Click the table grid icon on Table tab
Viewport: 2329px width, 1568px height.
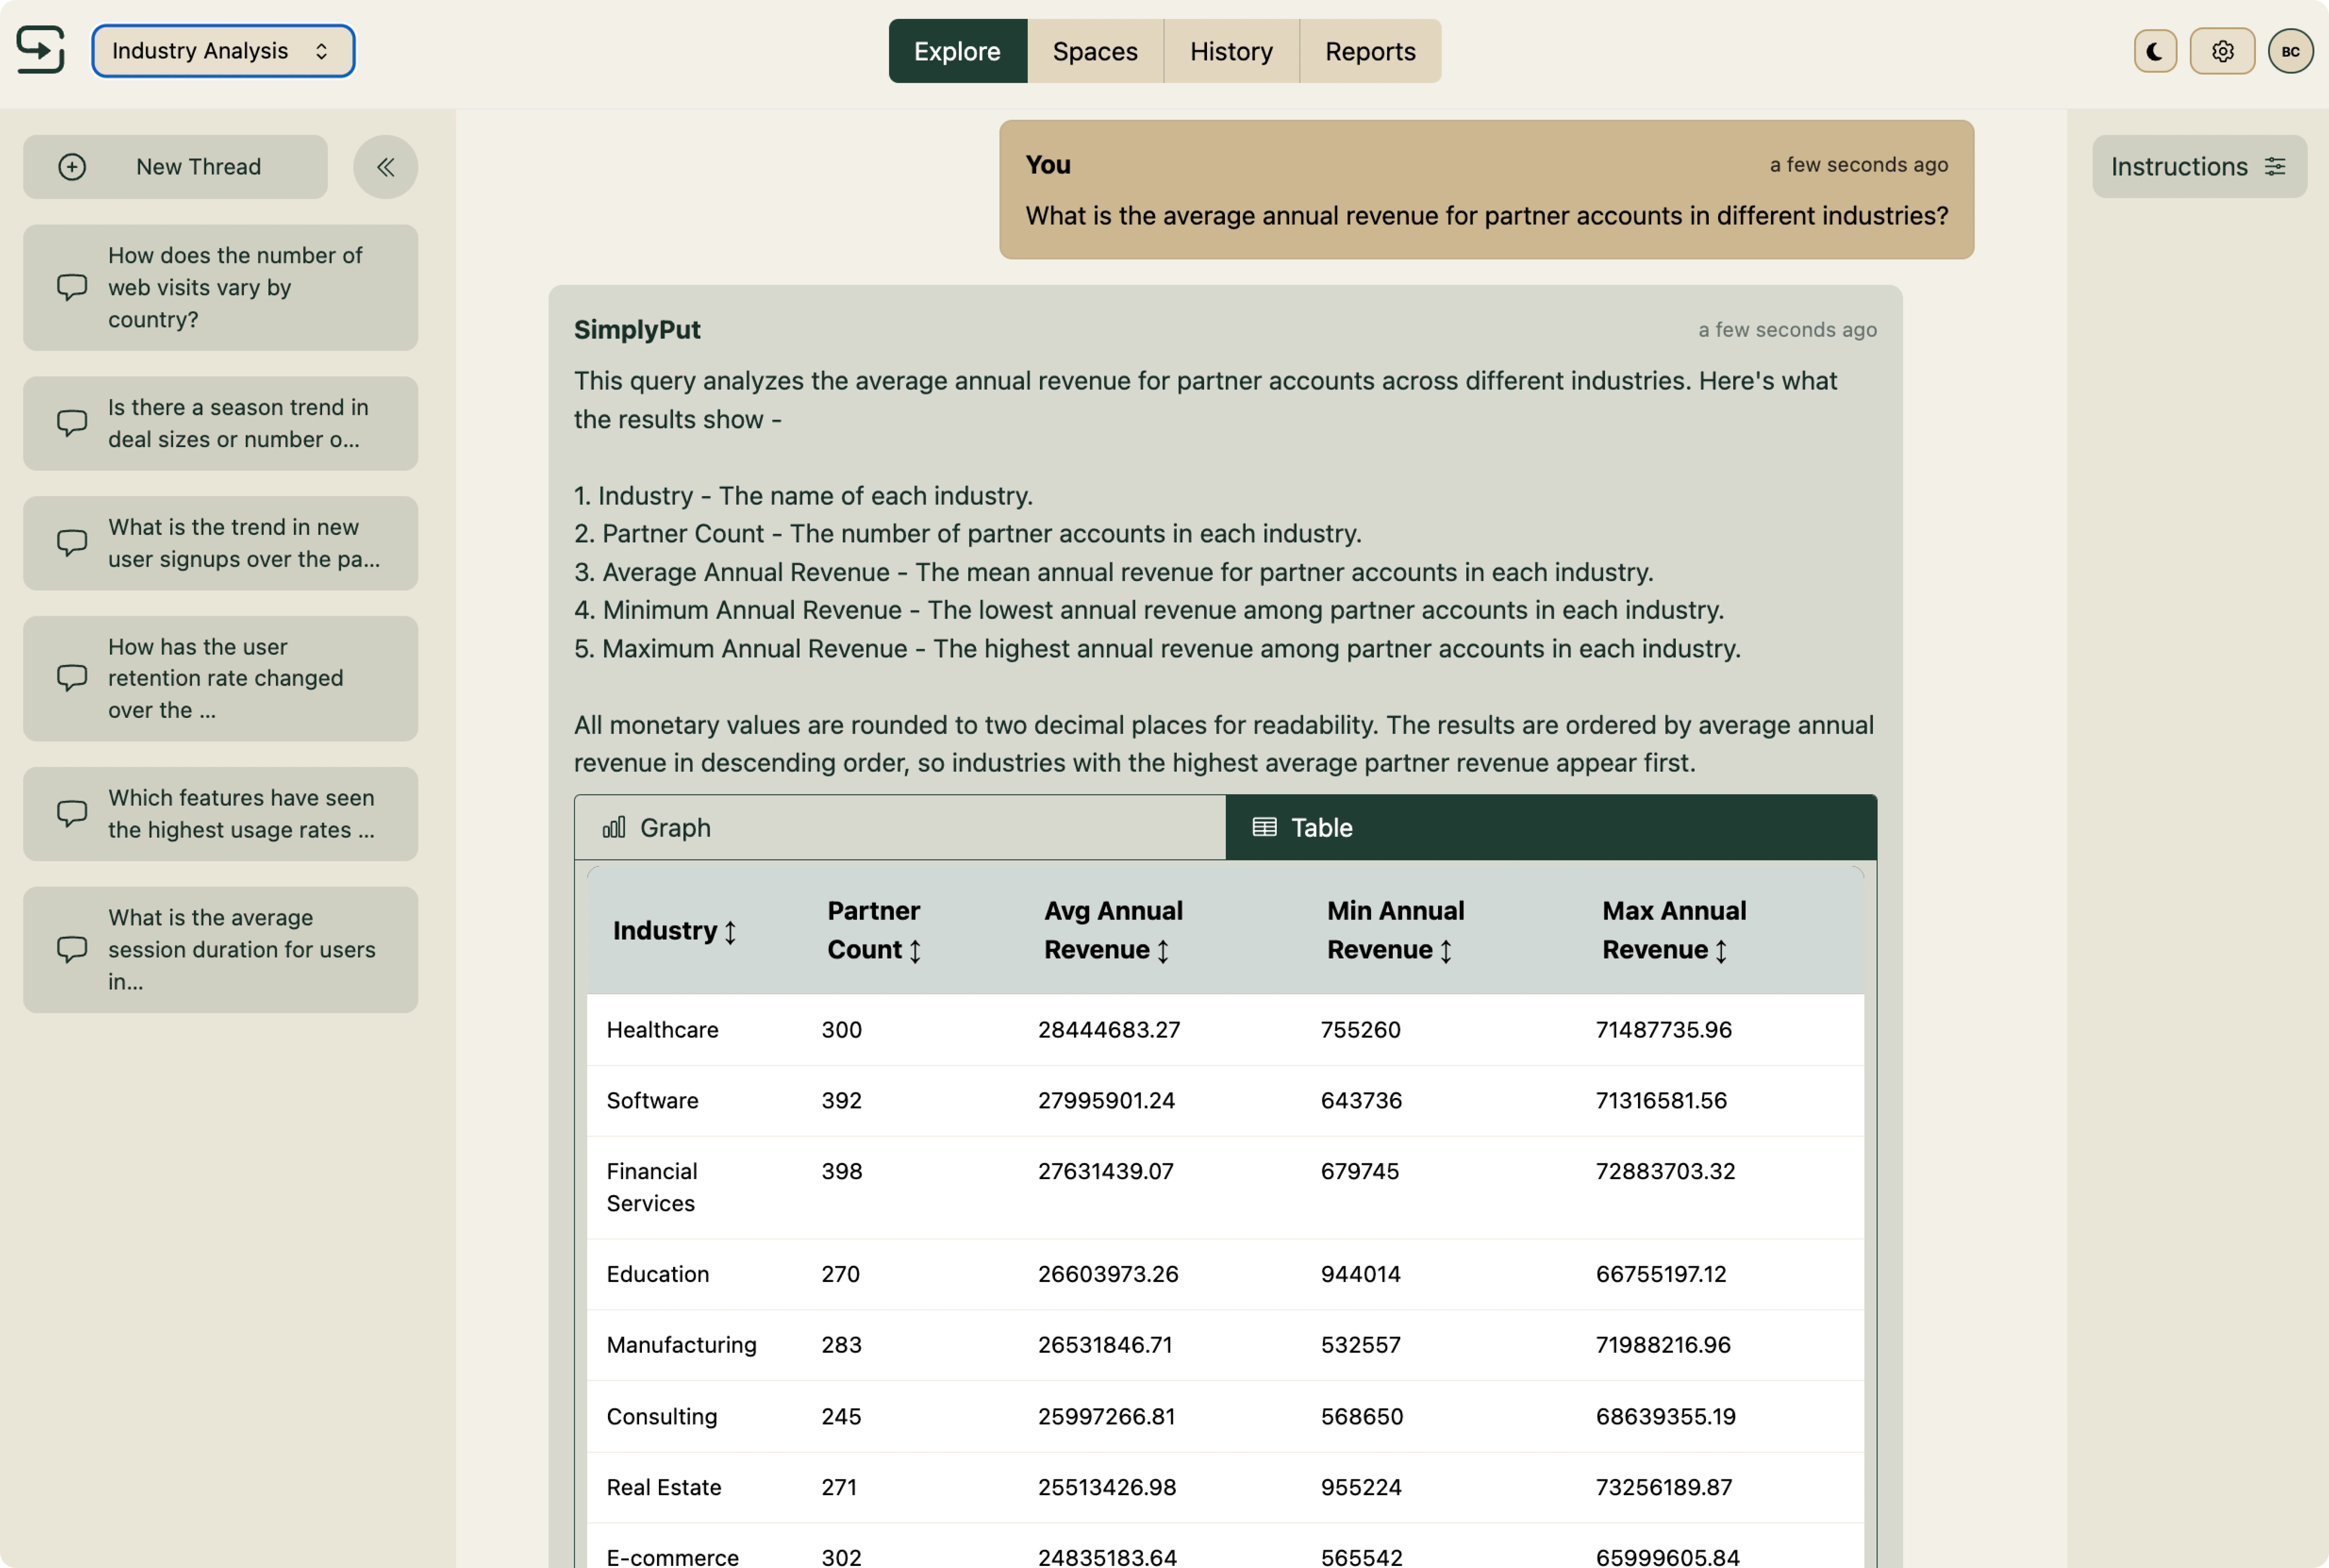(x=1264, y=827)
